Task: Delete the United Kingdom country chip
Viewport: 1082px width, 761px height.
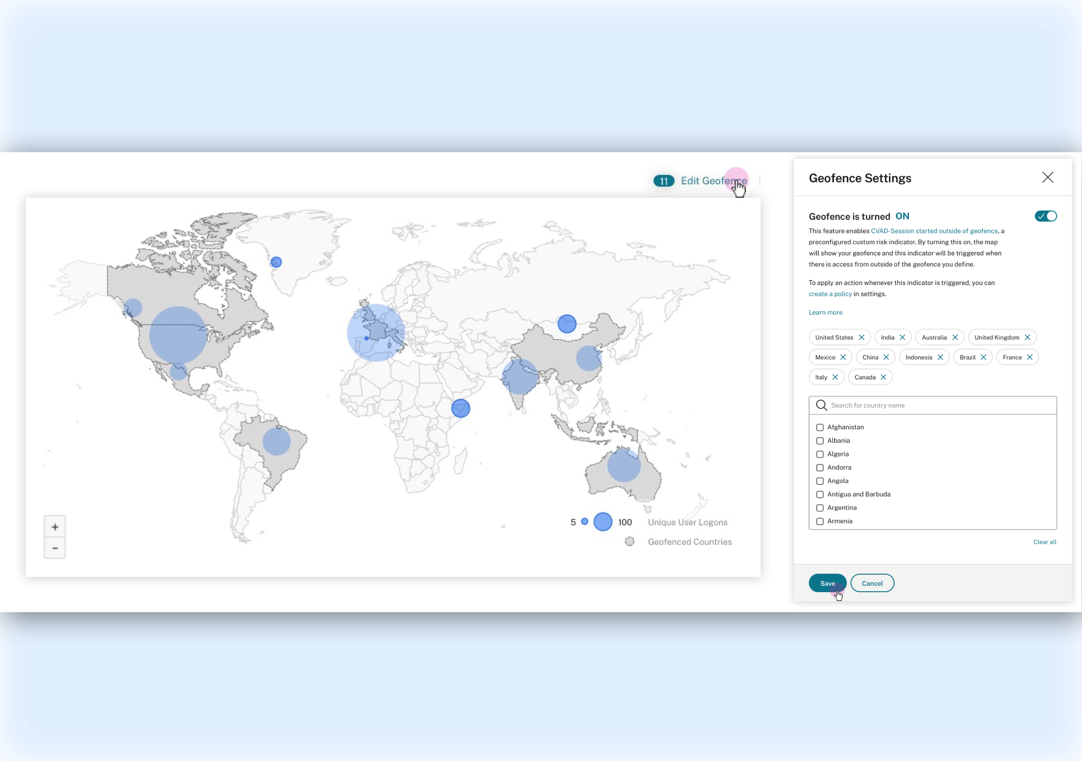Action: tap(1027, 337)
